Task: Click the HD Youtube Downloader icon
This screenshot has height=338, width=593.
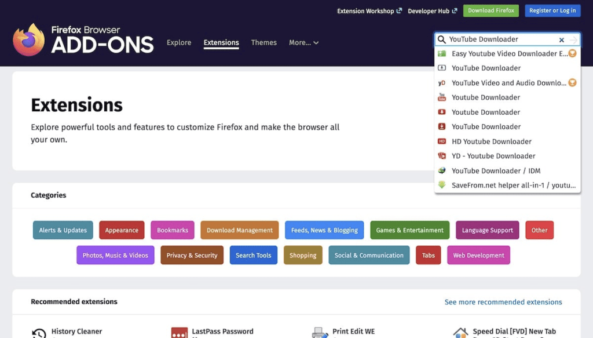Action: point(442,141)
